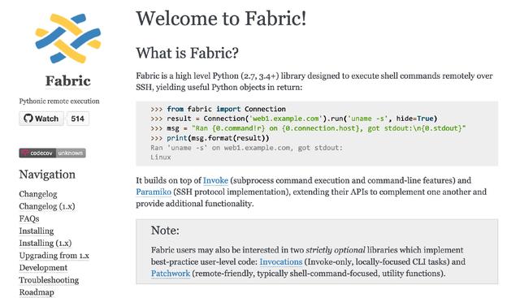Go to the Troubleshooting page
This screenshot has height=298, width=520.
[49, 280]
